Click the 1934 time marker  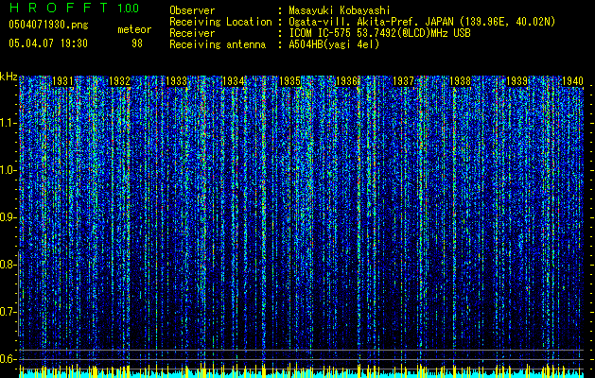click(x=233, y=81)
